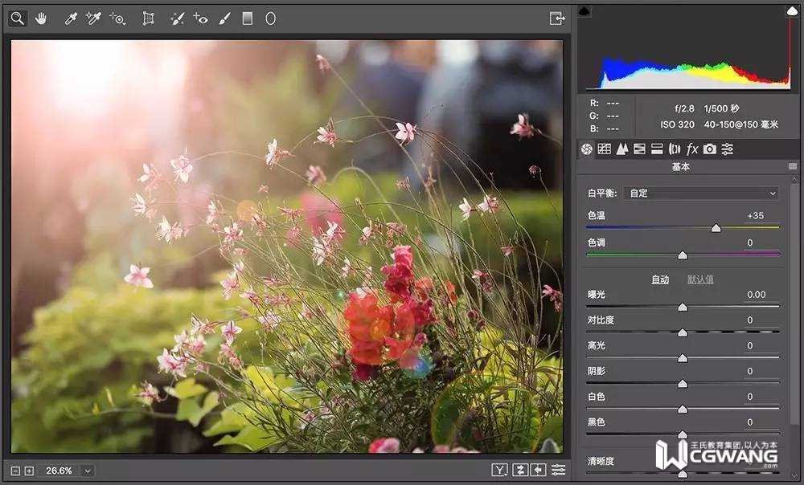Click the 自动 auto link
This screenshot has height=485, width=804.
[660, 279]
